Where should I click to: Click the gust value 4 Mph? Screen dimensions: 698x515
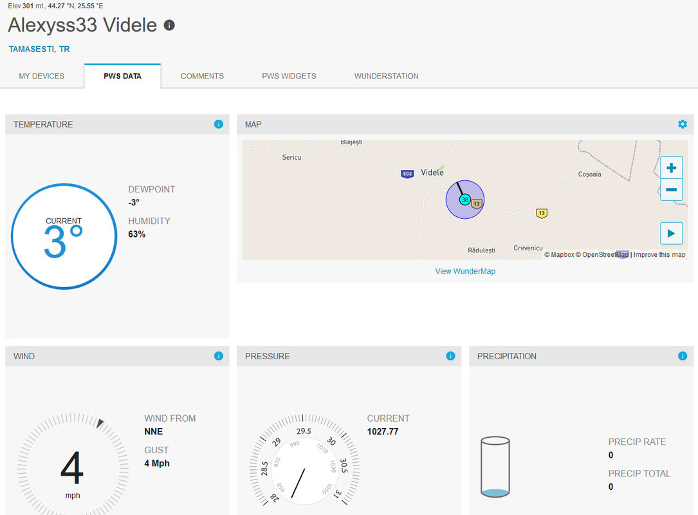(x=157, y=464)
